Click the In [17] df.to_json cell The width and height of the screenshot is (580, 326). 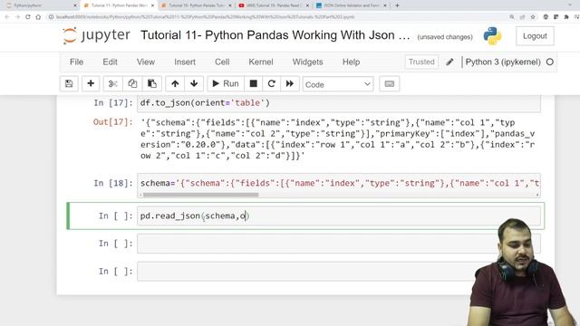[338, 103]
